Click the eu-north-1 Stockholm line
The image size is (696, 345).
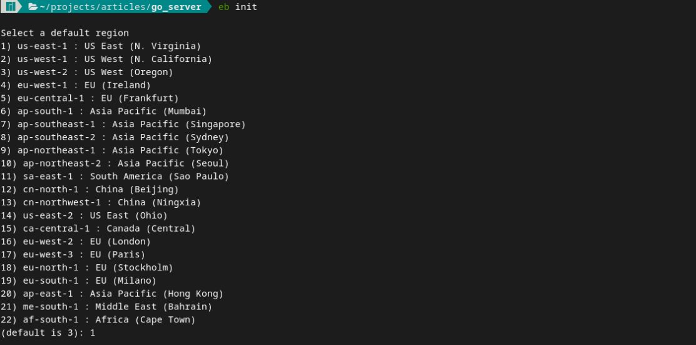(x=87, y=267)
